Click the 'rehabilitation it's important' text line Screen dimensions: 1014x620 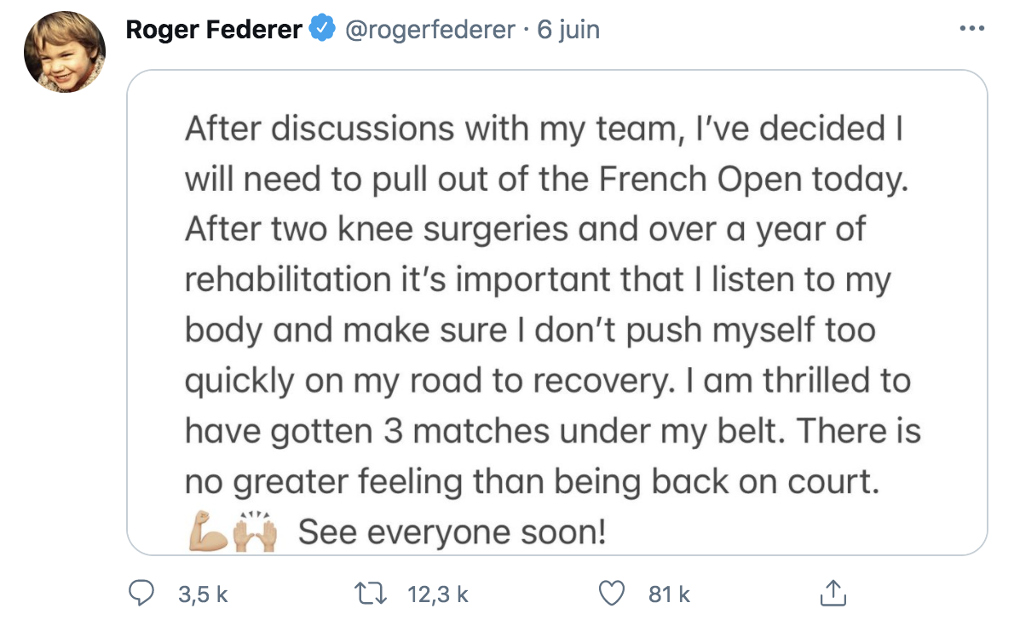point(538,280)
